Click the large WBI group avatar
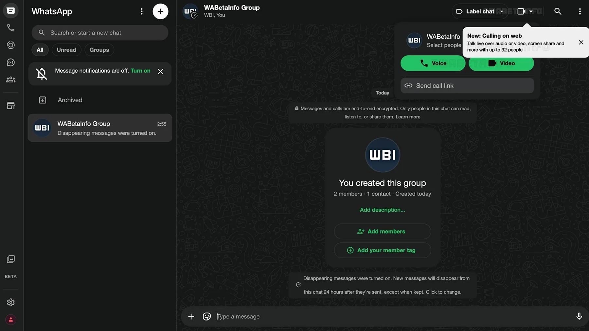The height and width of the screenshot is (331, 589). click(383, 155)
